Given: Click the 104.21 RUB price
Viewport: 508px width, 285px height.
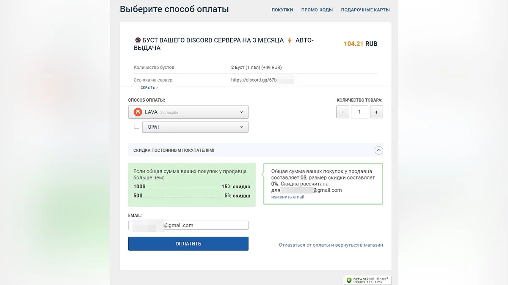Looking at the screenshot, I should point(360,44).
